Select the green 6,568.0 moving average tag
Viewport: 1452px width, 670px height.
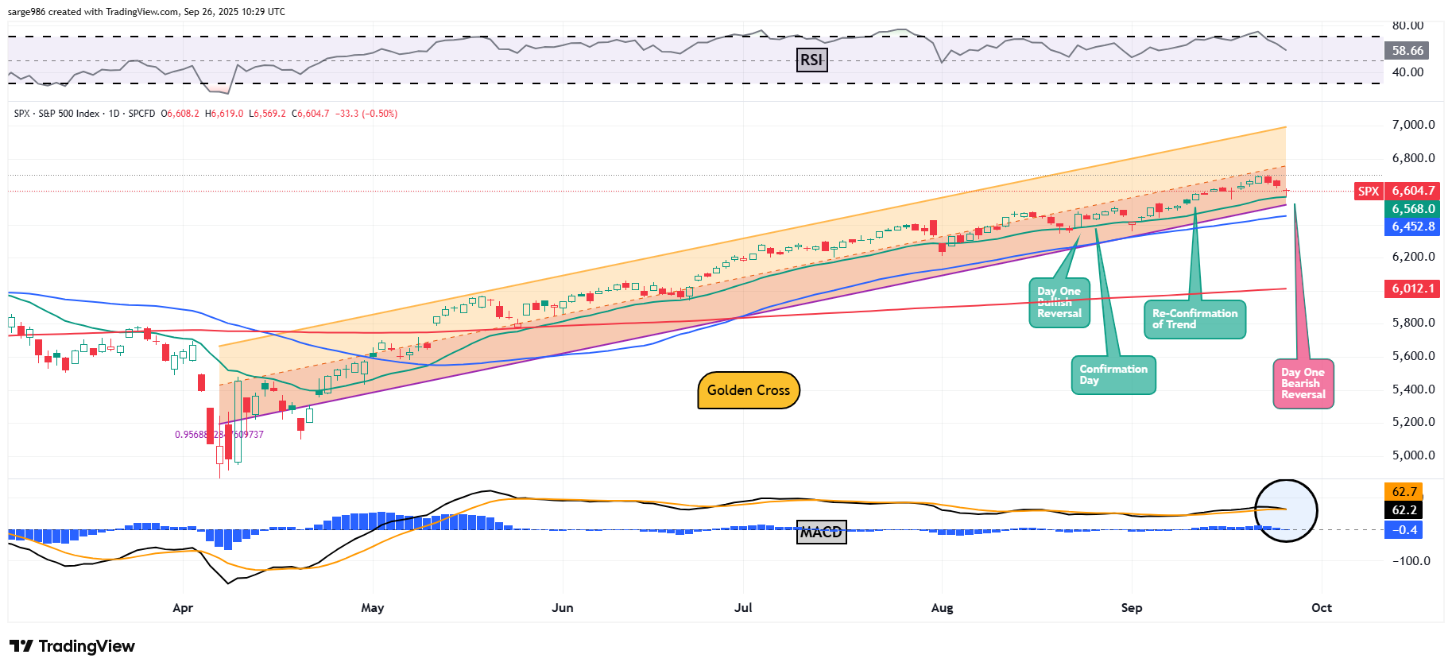coord(1412,209)
